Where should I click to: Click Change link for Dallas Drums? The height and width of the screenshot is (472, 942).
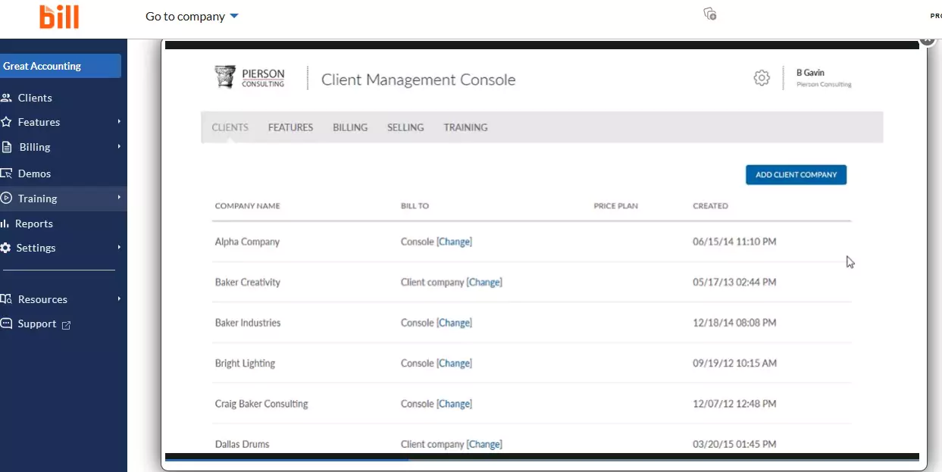(484, 444)
